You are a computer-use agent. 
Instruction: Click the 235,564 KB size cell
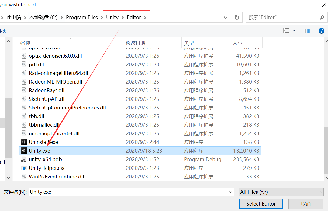pos(246,159)
